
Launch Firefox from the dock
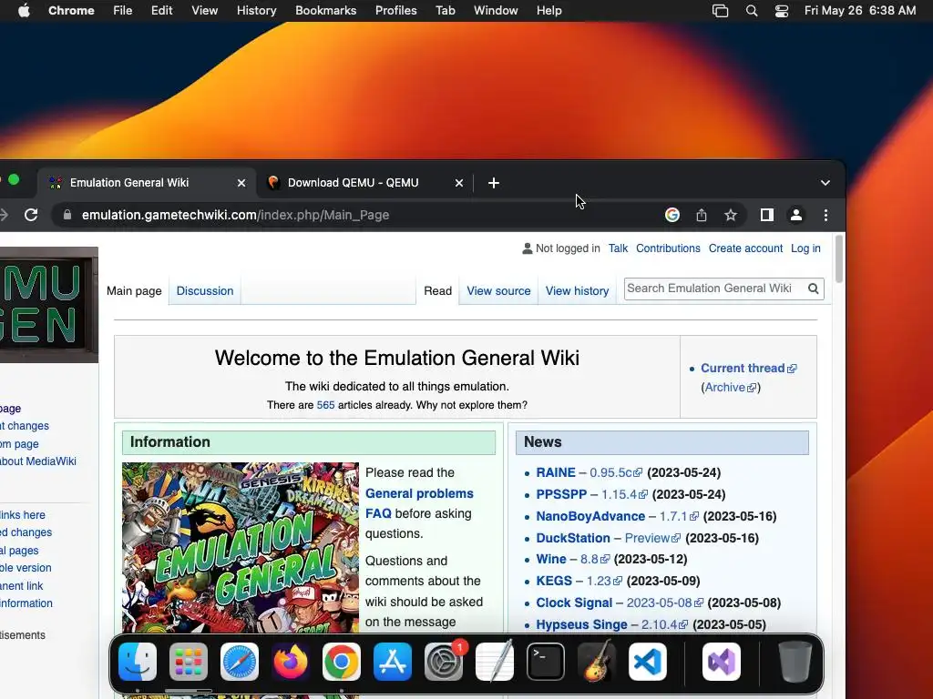coord(291,662)
